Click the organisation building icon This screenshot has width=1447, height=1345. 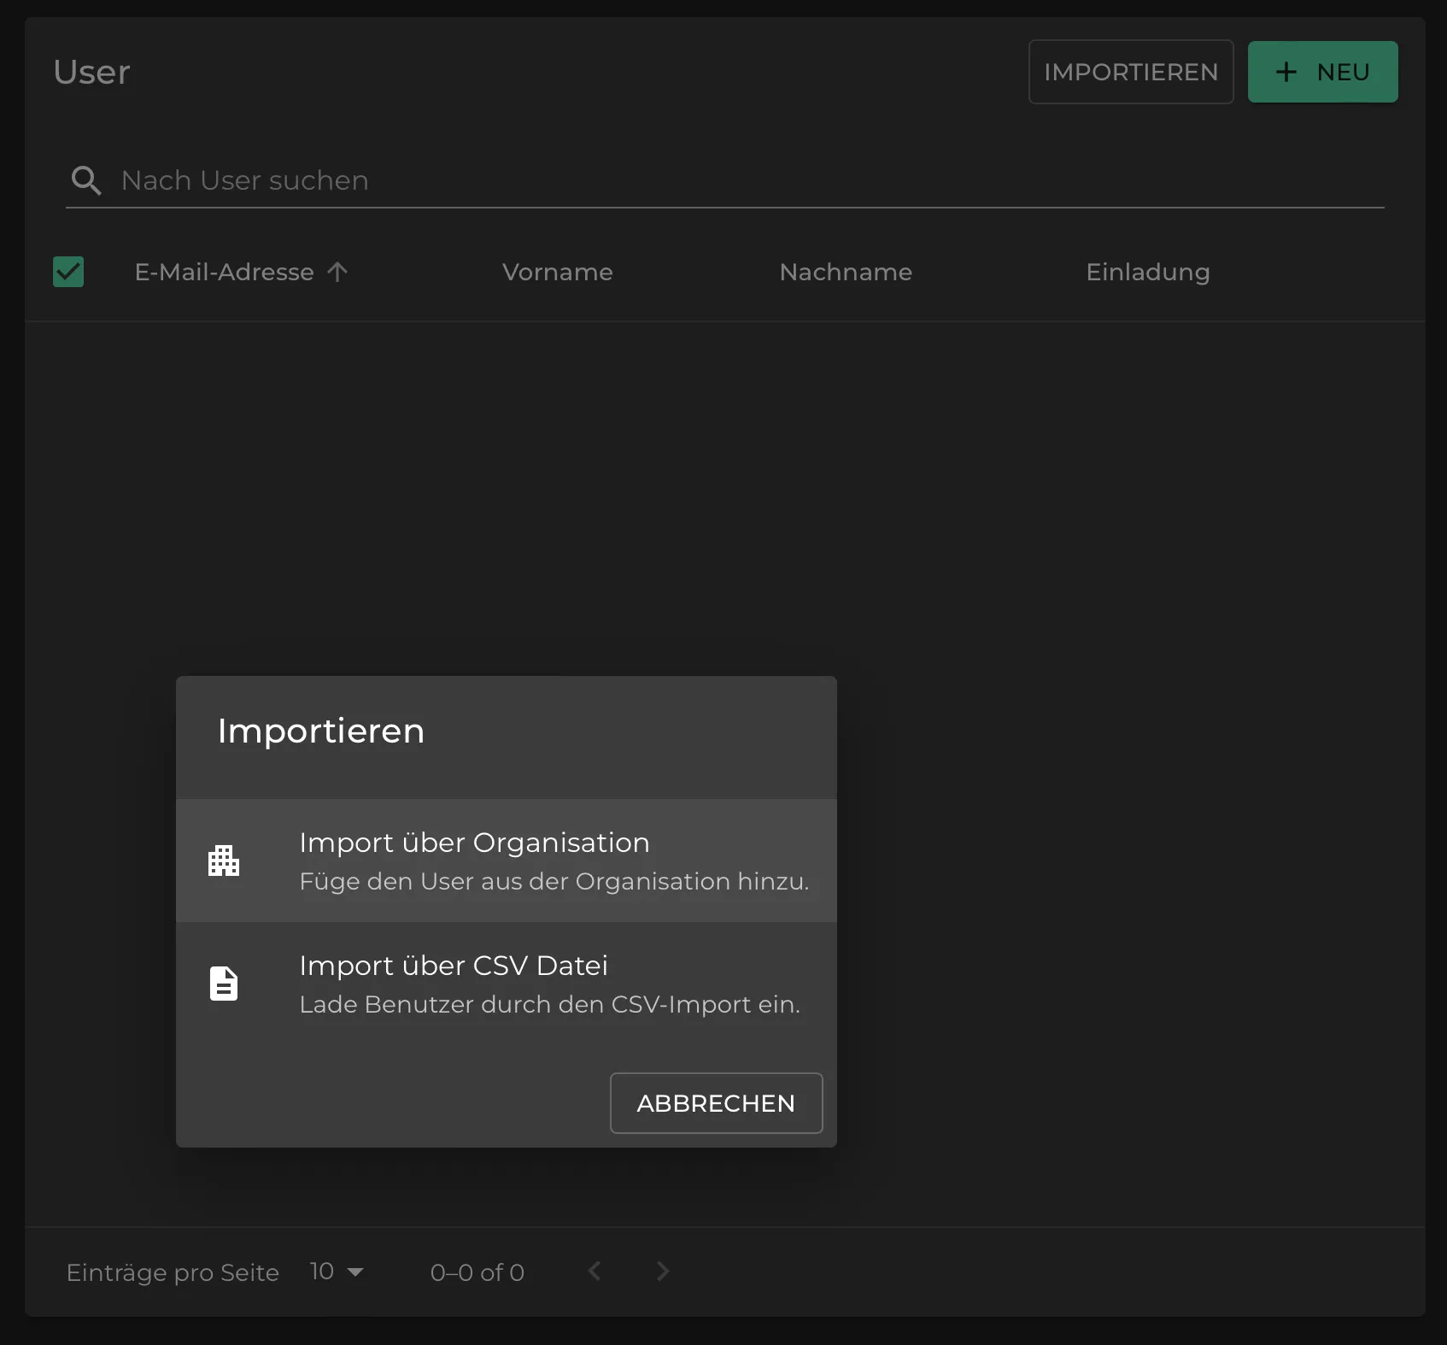click(224, 860)
